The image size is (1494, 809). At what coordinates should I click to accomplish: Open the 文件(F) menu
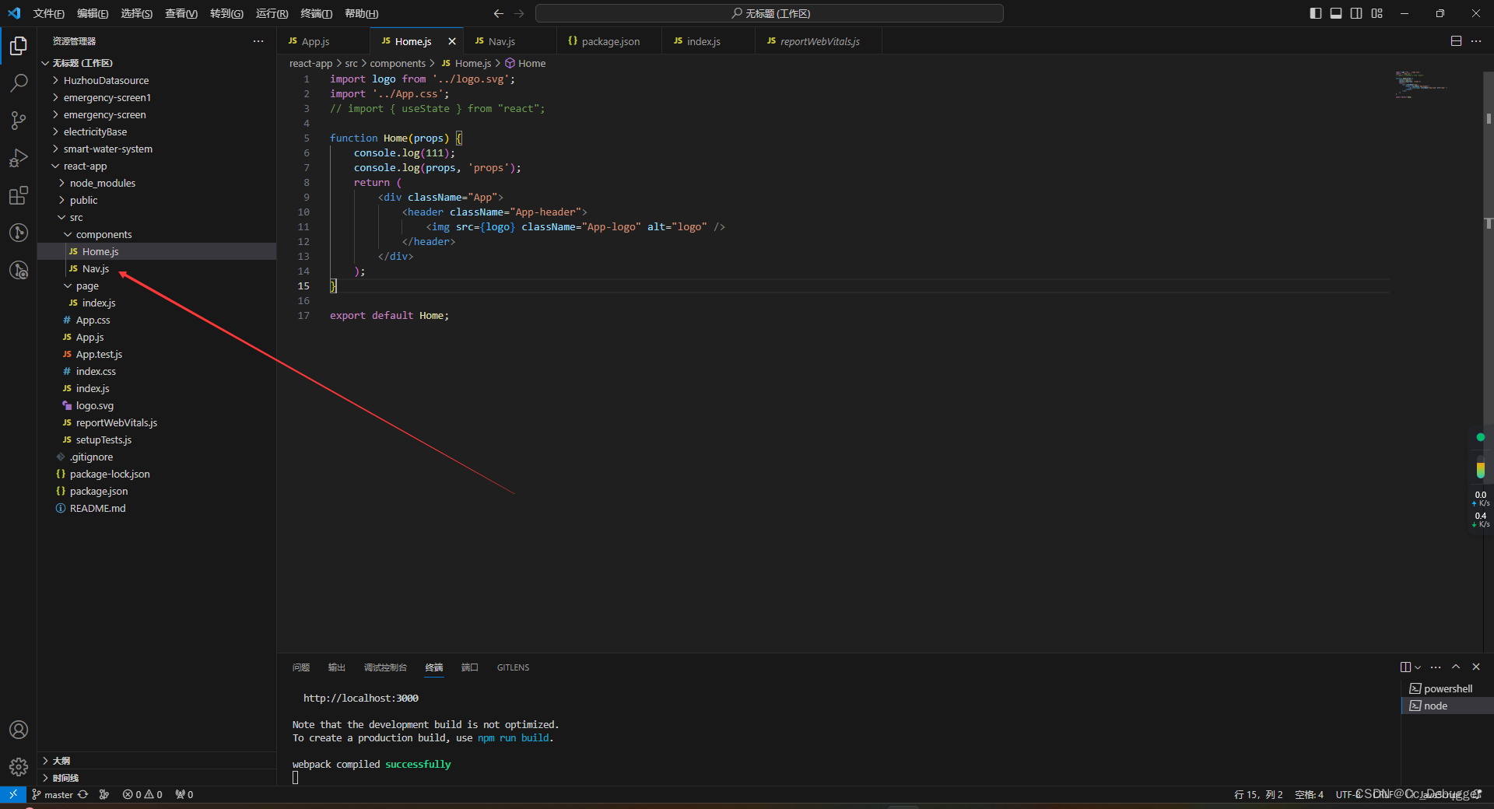pos(49,13)
